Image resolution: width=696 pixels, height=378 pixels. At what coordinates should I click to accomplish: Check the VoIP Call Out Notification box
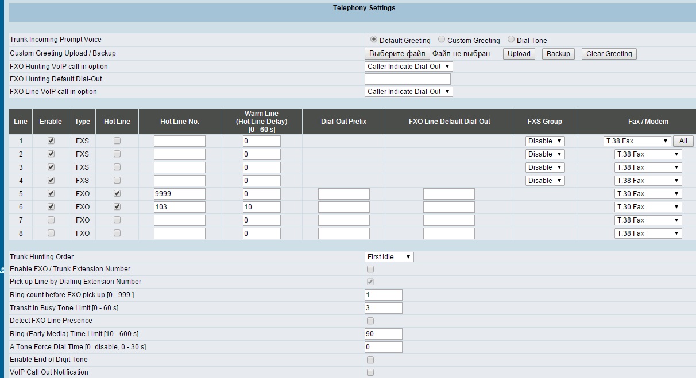(x=370, y=372)
